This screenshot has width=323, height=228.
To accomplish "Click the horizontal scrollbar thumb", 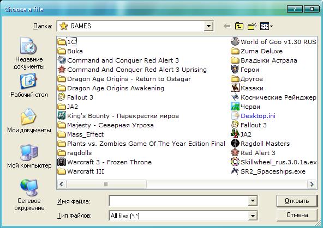I will (106, 184).
